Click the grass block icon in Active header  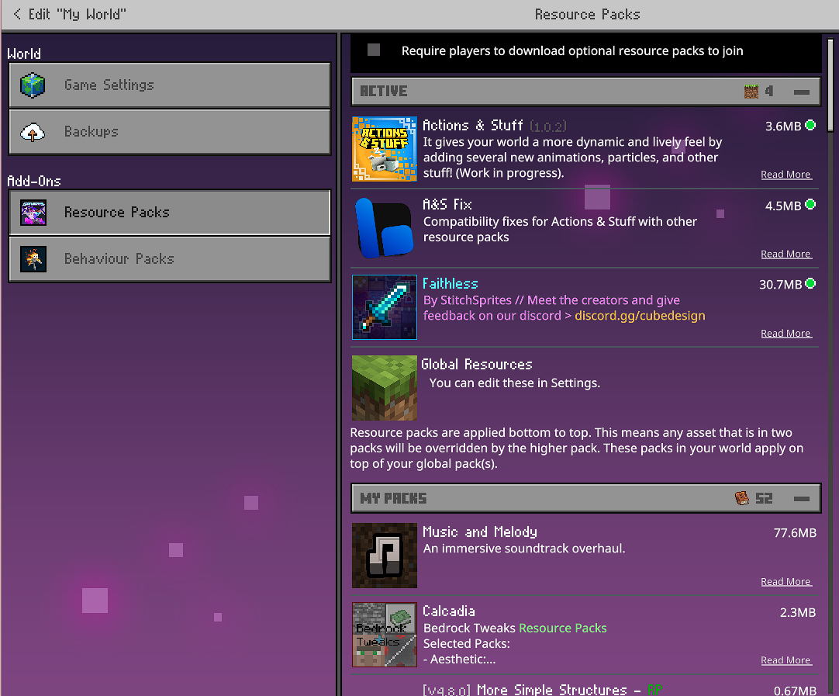tap(751, 92)
